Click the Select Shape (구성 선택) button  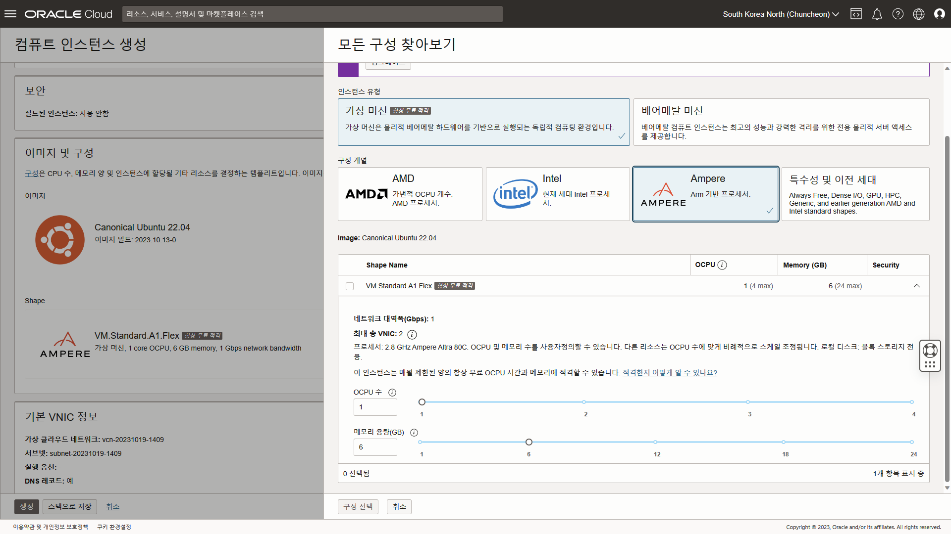pyautogui.click(x=358, y=506)
